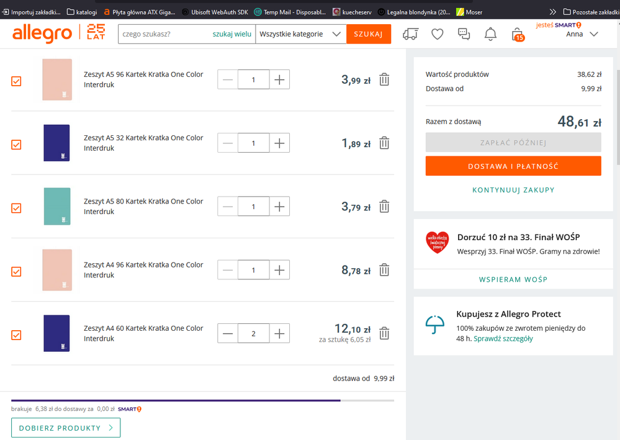Delete Zeszyt A5 96 Kartek from cart
Screen dimensions: 620x440
click(x=384, y=79)
